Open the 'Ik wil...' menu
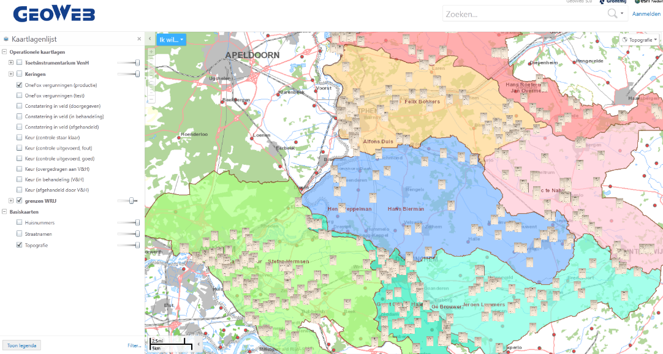This screenshot has width=663, height=354. click(x=170, y=40)
